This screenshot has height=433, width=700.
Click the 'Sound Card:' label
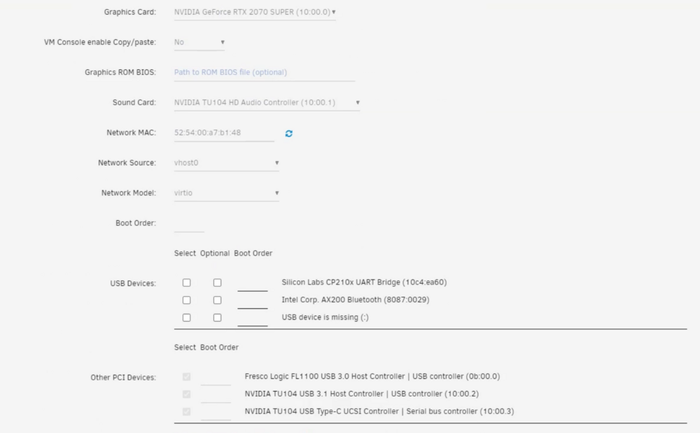pyautogui.click(x=134, y=103)
